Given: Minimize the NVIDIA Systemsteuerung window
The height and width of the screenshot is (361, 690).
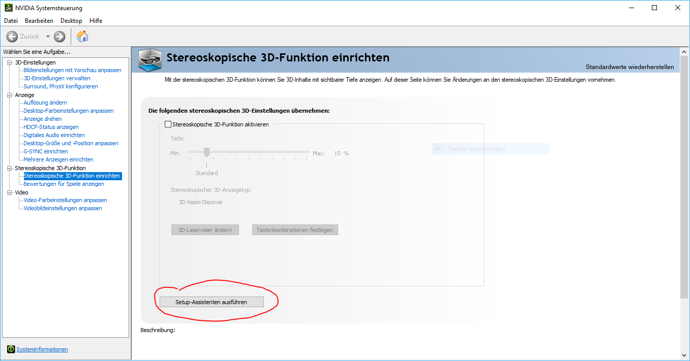Looking at the screenshot, I should (x=632, y=8).
